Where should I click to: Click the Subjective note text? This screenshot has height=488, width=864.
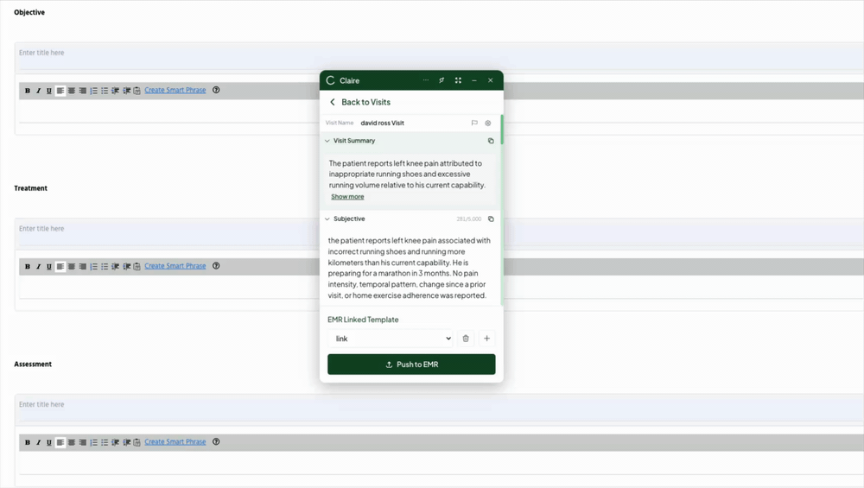[409, 268]
